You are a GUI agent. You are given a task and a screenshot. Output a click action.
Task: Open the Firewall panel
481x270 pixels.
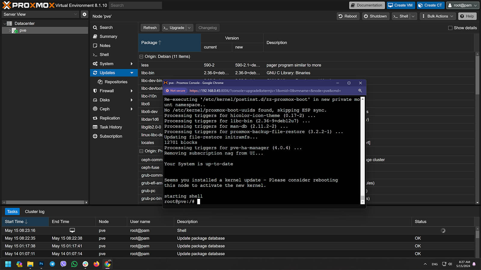(x=106, y=91)
